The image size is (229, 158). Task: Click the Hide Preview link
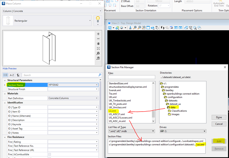(10, 68)
